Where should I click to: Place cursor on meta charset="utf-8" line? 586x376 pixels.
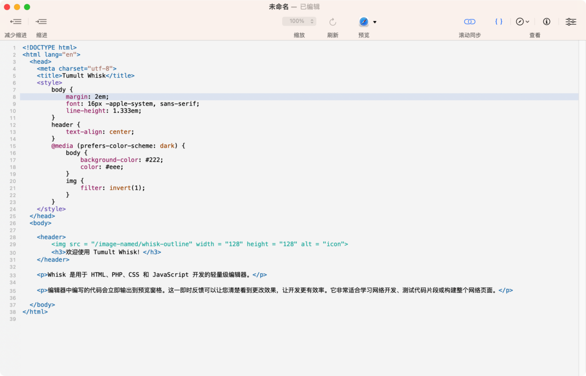click(x=77, y=69)
